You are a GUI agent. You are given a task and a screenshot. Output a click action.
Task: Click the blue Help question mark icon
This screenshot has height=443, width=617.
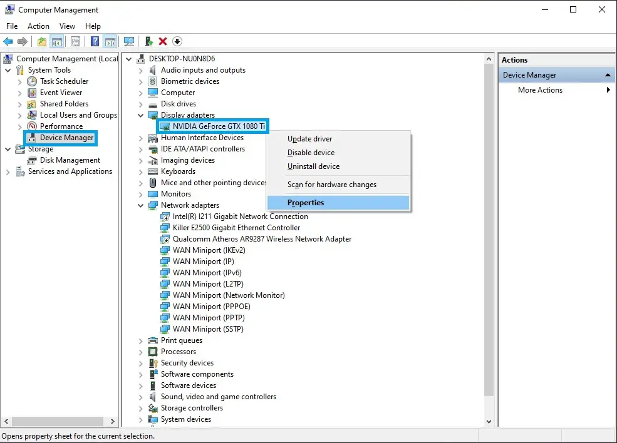tap(95, 41)
